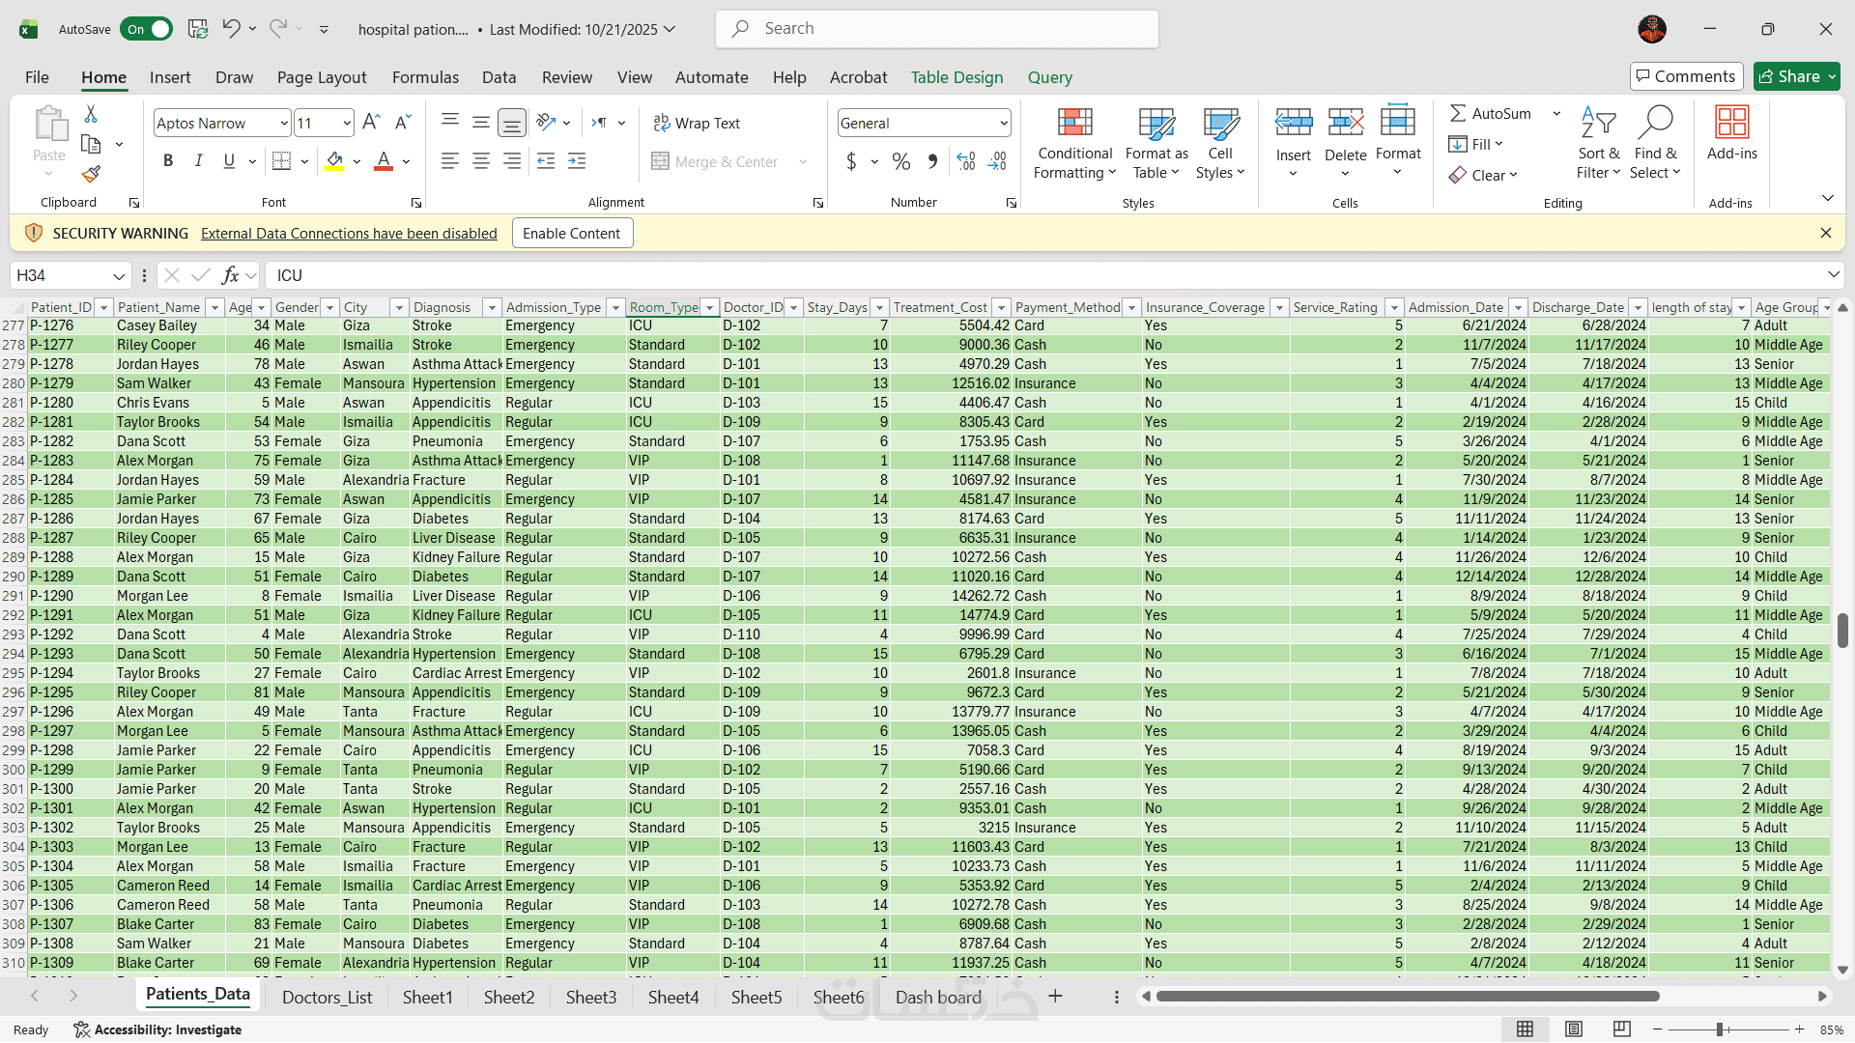Click the Increase Indent icon
1855x1043 pixels.
577,161
